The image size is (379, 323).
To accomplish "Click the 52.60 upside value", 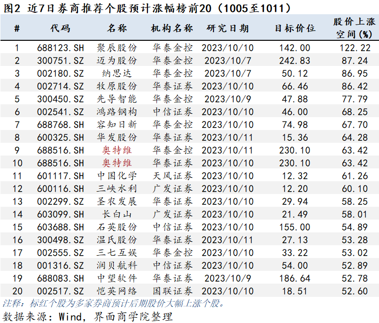I will pyautogui.click(x=355, y=291).
